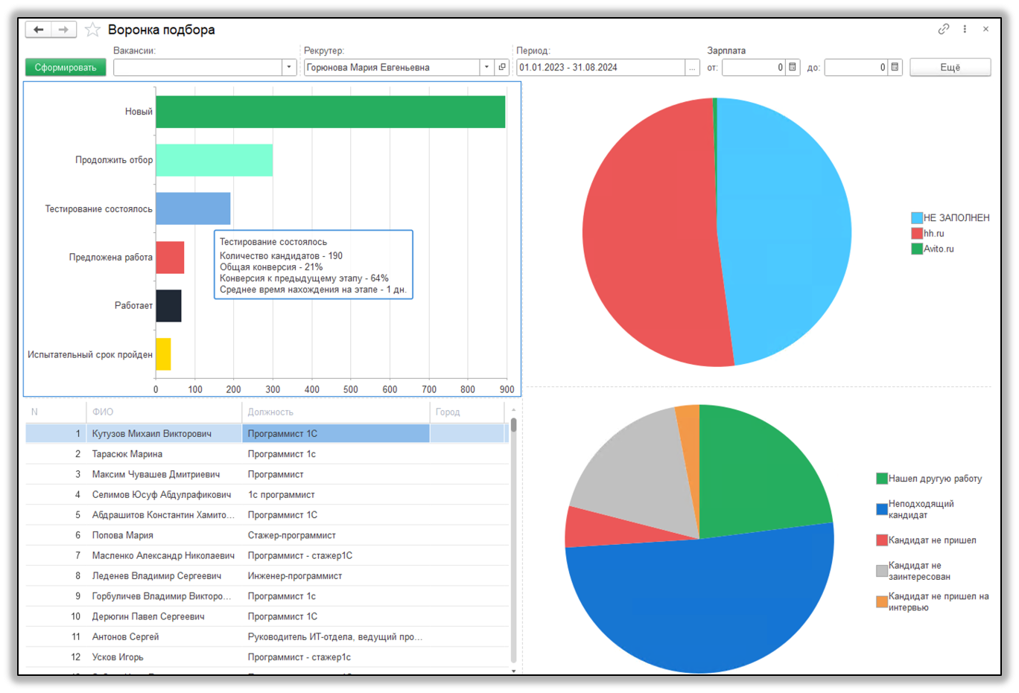This screenshot has width=1019, height=693.
Task: Click the Стажер-программист position cell
Action: [x=336, y=535]
